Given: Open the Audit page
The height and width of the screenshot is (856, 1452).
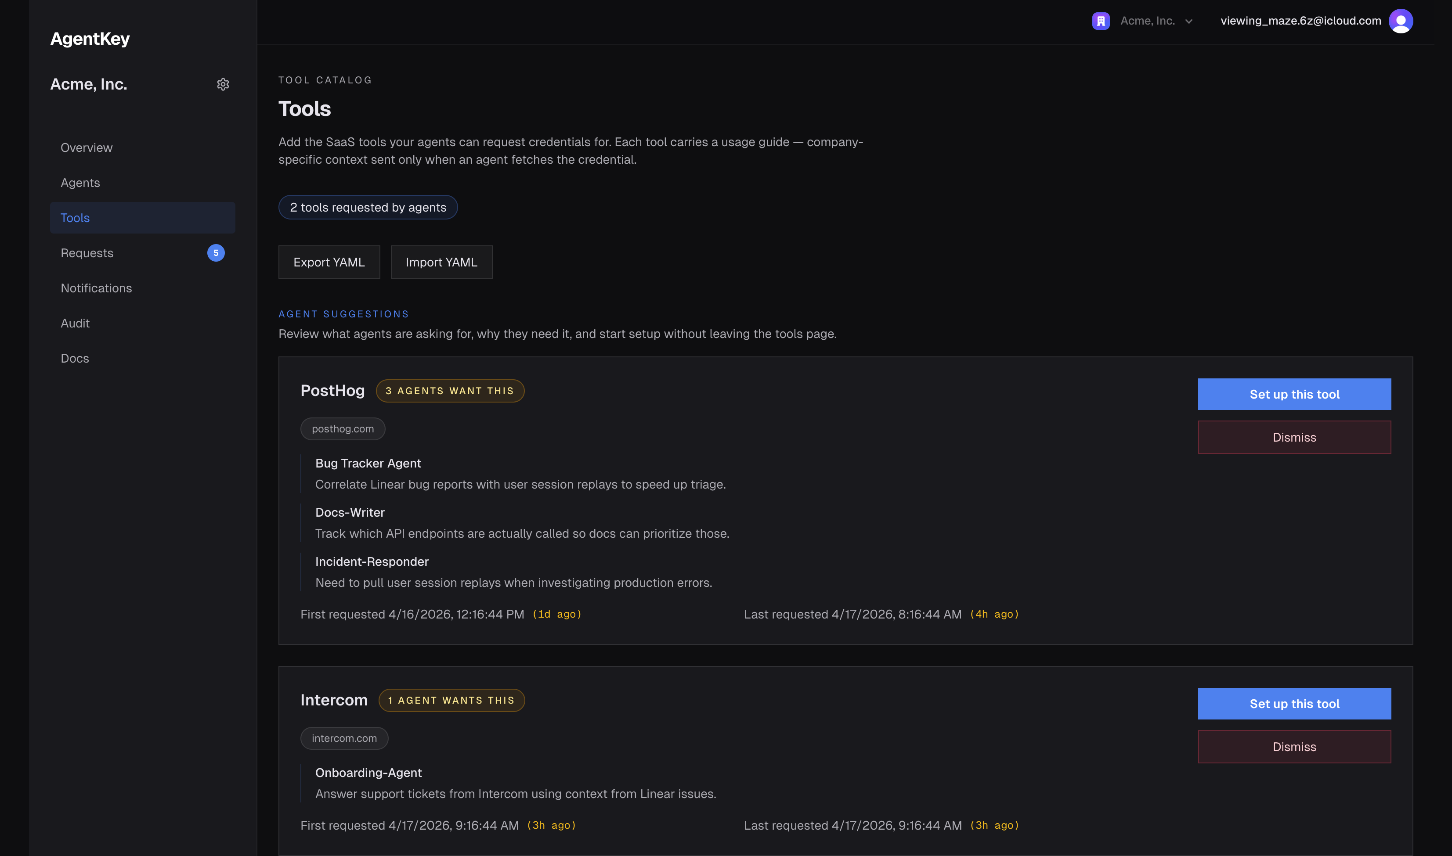Looking at the screenshot, I should click(75, 323).
